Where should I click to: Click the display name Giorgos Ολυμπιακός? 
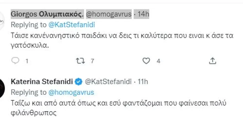47,14
